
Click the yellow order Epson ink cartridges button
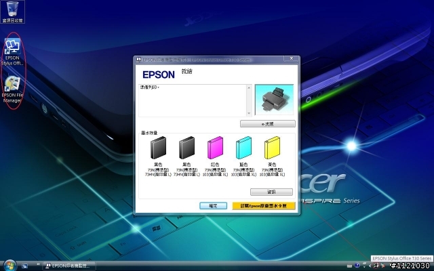pyautogui.click(x=264, y=206)
